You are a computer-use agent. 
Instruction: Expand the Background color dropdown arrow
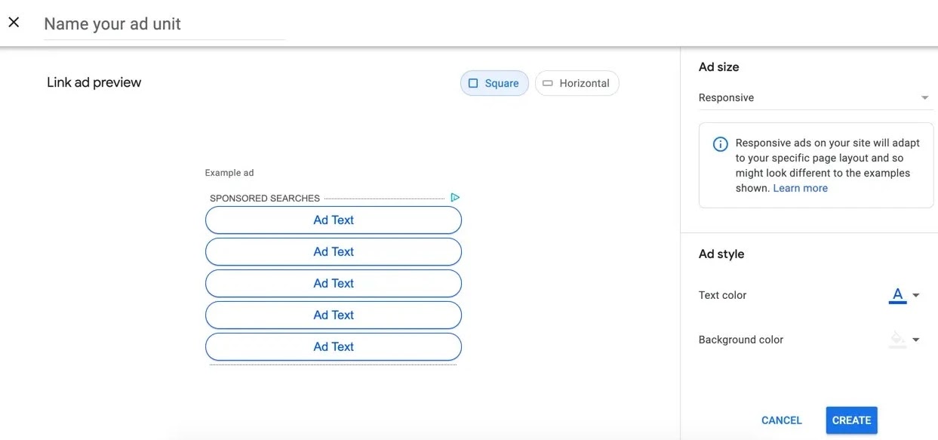[x=916, y=340]
